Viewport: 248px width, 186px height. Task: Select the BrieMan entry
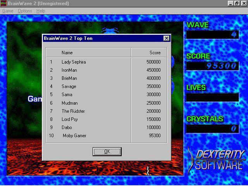click(x=69, y=78)
